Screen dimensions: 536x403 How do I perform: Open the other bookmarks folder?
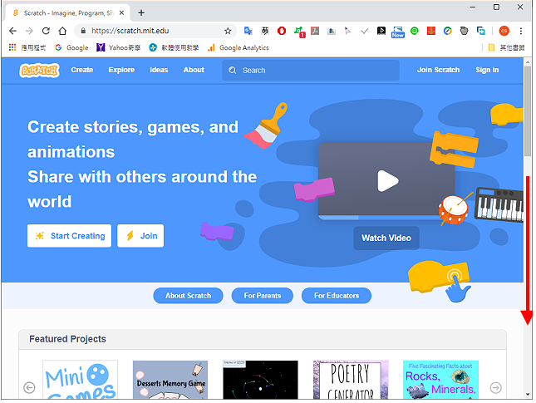coord(506,47)
